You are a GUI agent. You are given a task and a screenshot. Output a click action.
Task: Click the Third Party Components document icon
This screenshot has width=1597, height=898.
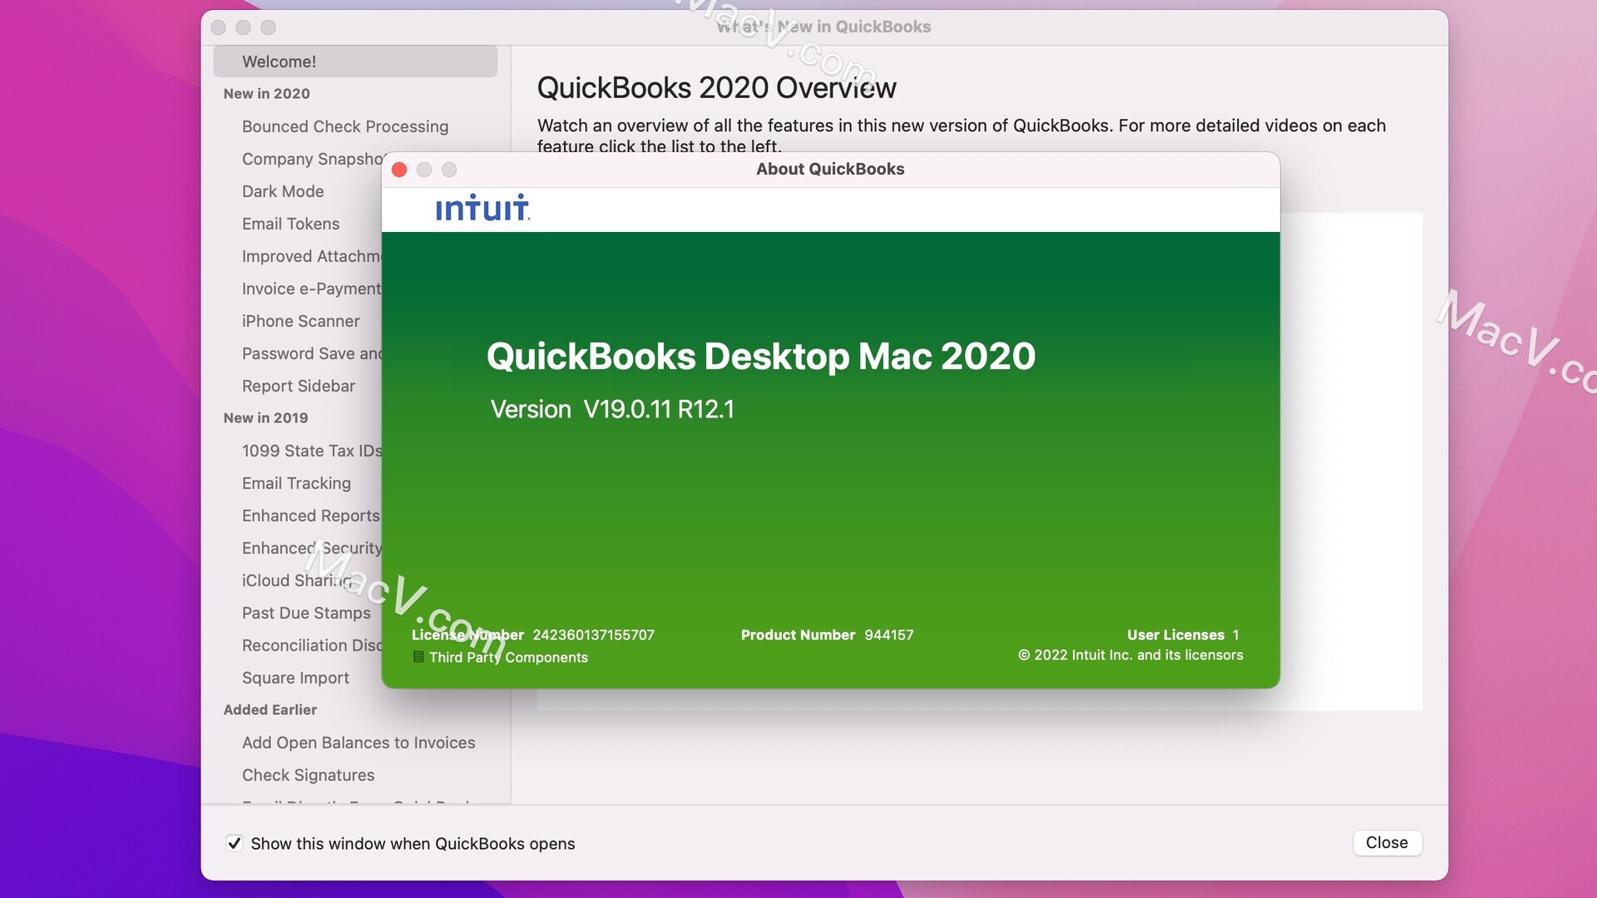tap(418, 657)
